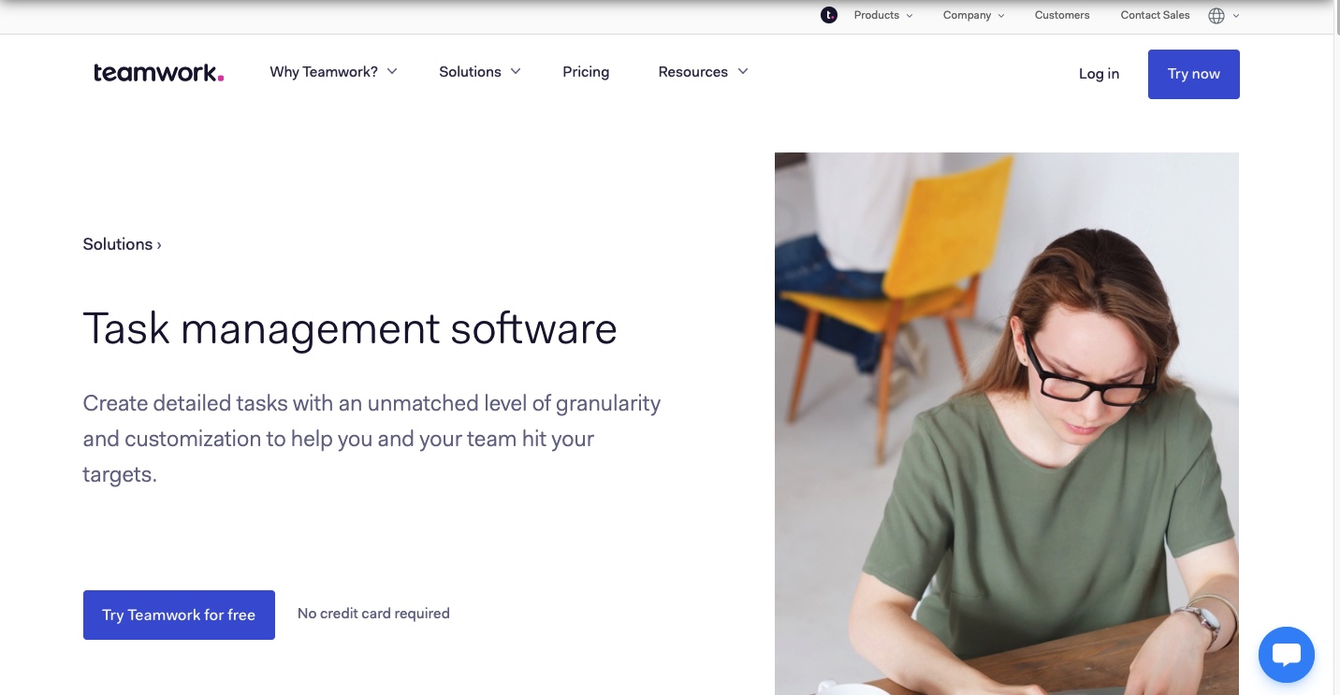Click the Log in link
Screen dimensions: 1340x695
pos(1099,74)
